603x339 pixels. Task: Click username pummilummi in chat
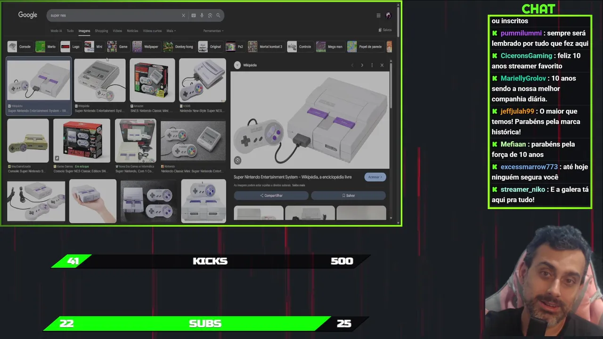tap(521, 33)
